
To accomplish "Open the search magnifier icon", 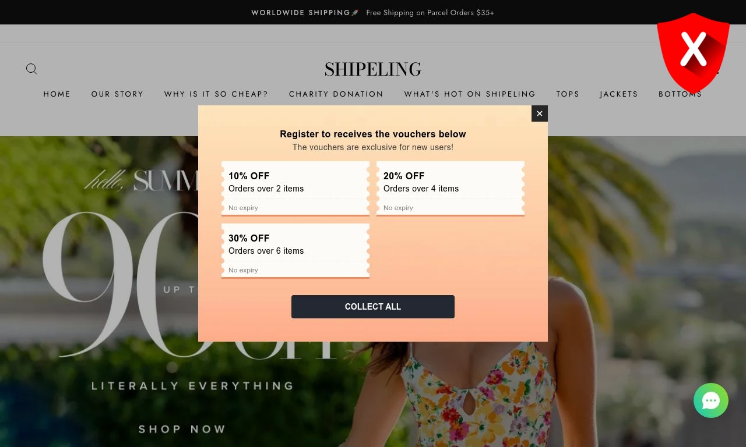I will [x=31, y=69].
